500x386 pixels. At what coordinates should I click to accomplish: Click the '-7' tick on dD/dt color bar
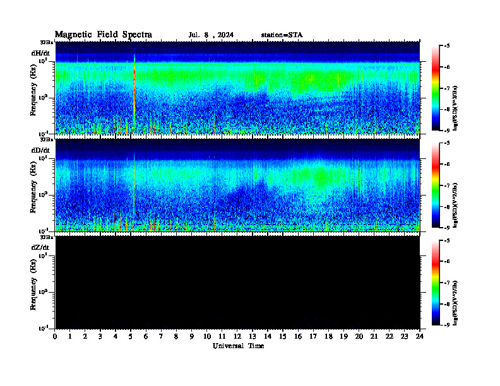448,185
